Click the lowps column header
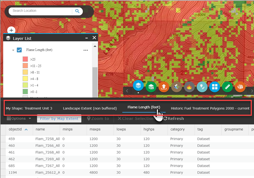 (x=127, y=130)
